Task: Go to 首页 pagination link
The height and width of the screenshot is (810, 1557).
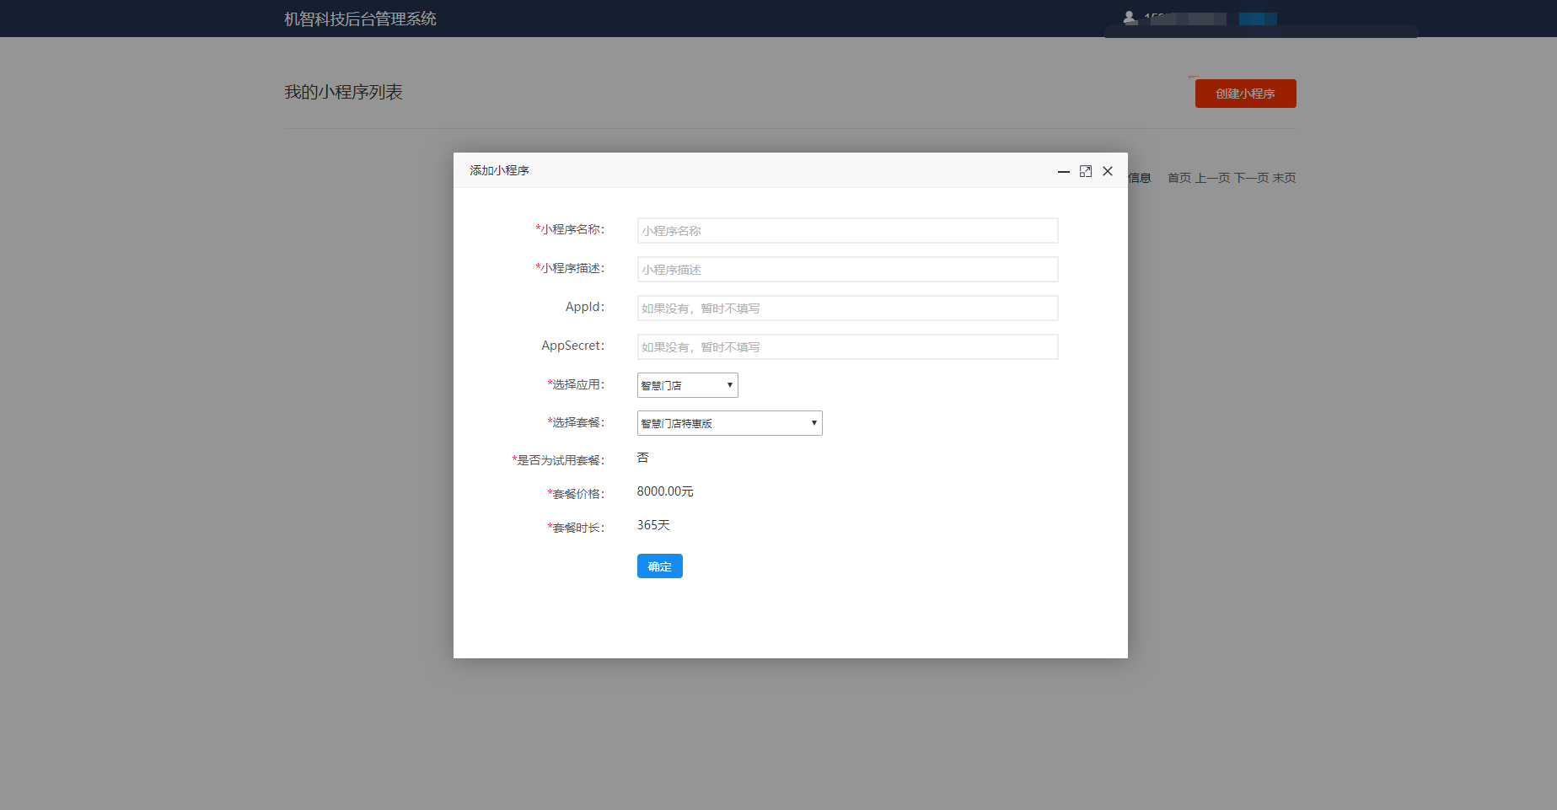Action: (x=1178, y=178)
